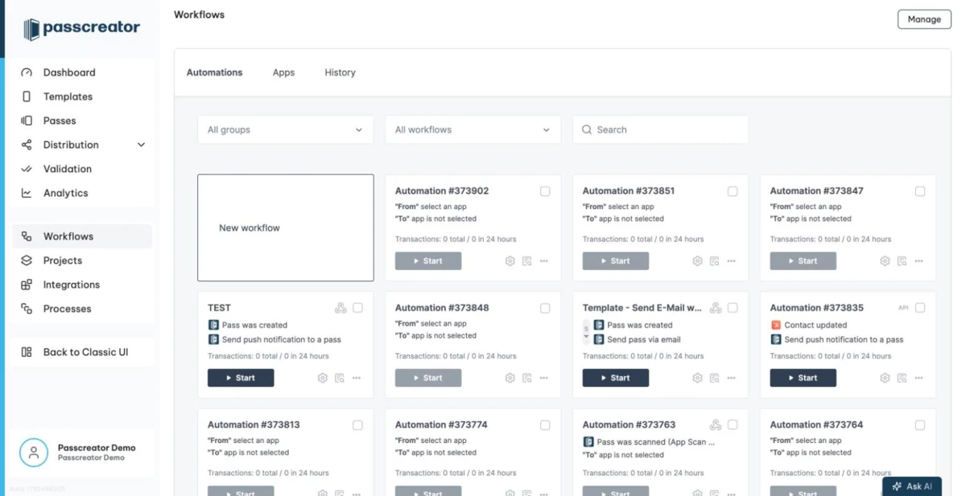Click the Projects layers icon

(x=27, y=260)
